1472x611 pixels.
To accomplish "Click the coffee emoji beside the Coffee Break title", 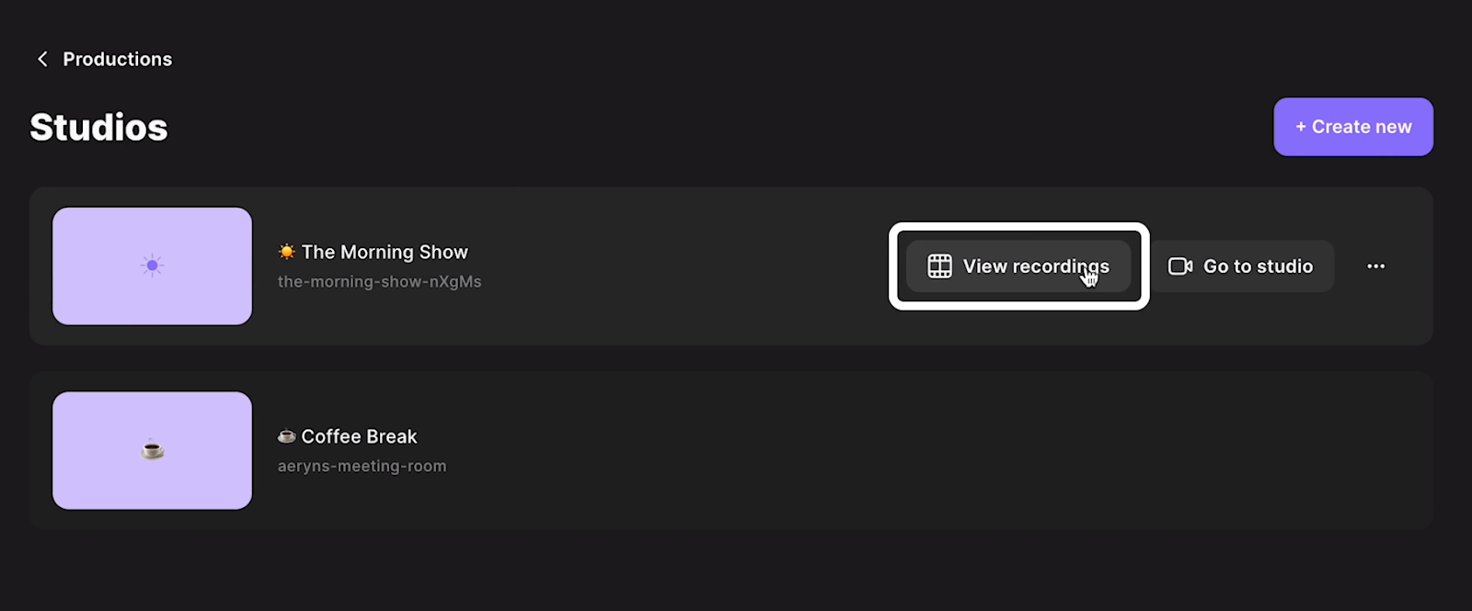I will (287, 436).
